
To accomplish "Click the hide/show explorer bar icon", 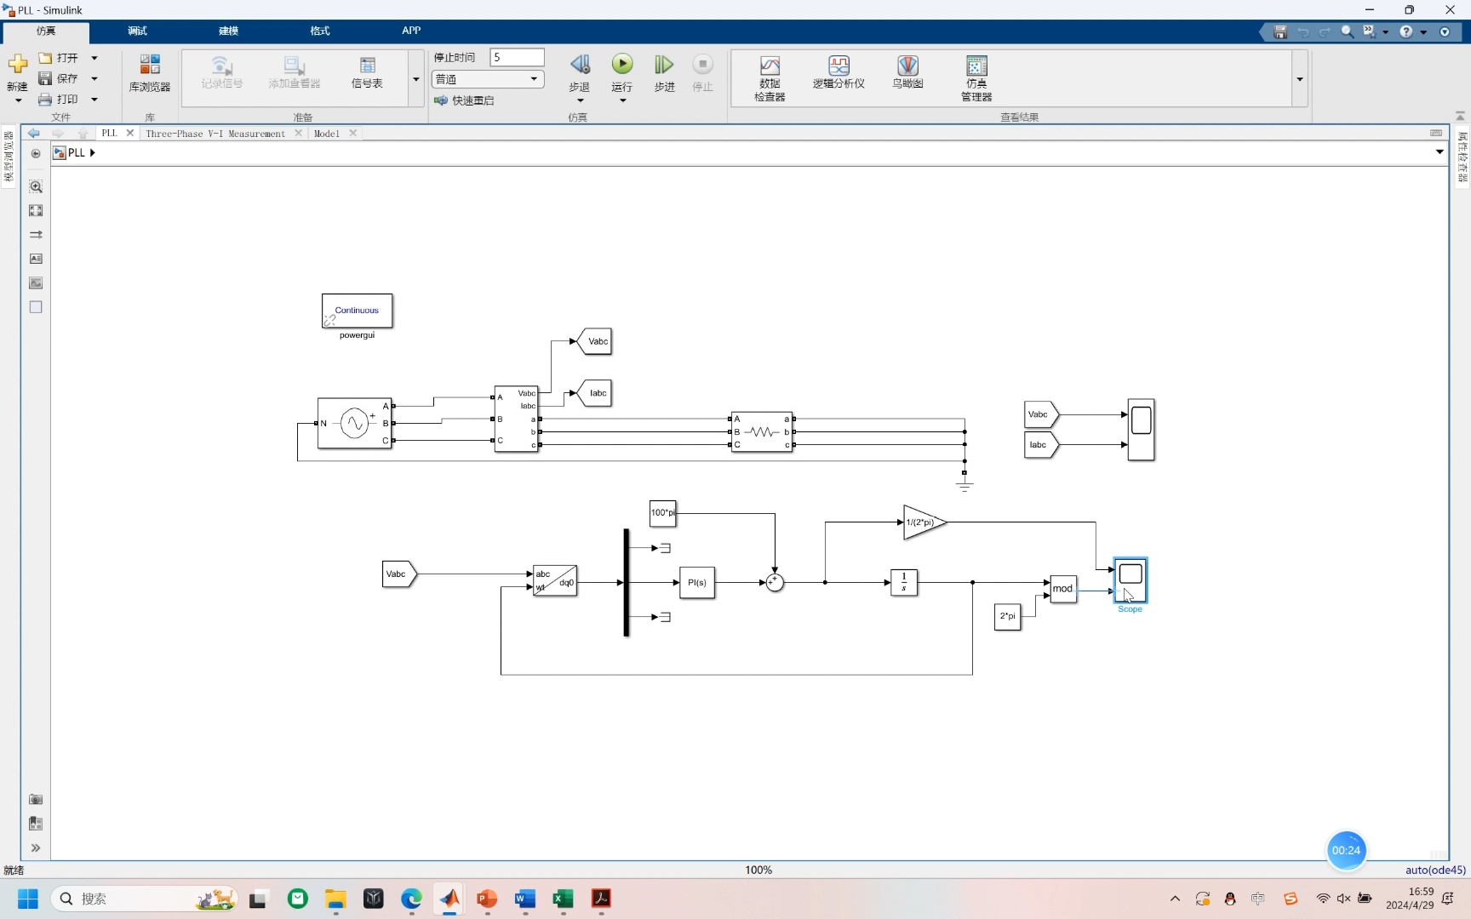I will click(36, 154).
